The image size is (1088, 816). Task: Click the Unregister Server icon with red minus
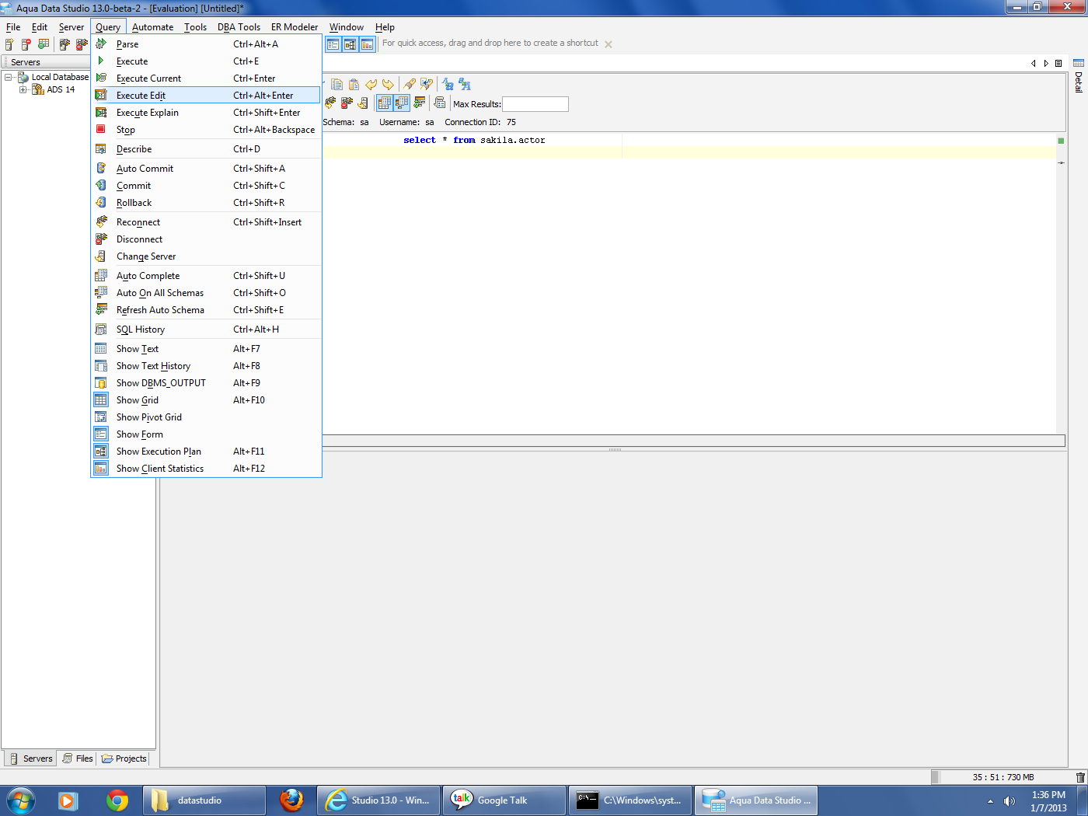pyautogui.click(x=26, y=44)
